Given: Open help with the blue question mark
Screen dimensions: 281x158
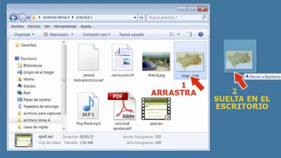Looking at the screenshot, I should click(201, 34).
